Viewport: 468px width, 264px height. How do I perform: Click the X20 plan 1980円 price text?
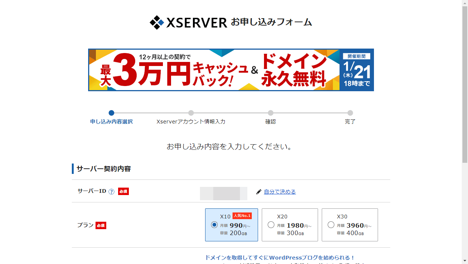point(299,225)
